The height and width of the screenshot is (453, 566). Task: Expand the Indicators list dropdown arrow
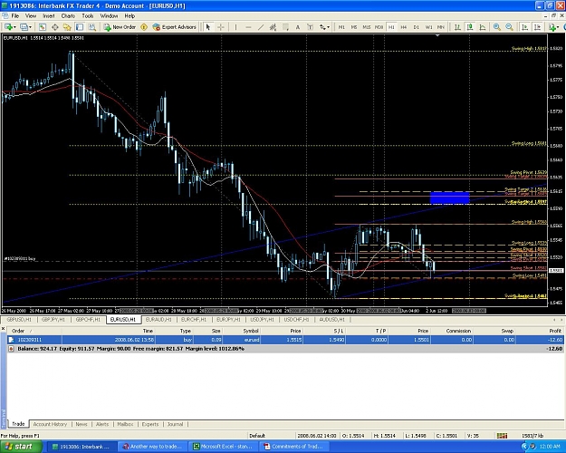(x=558, y=27)
